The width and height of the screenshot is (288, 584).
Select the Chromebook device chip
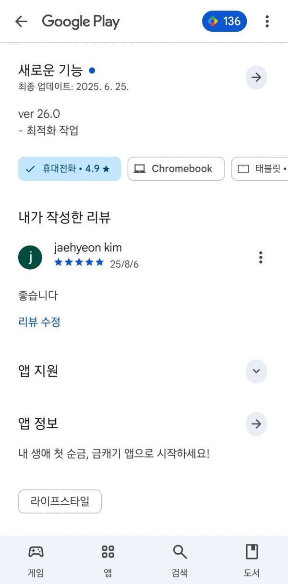point(176,169)
